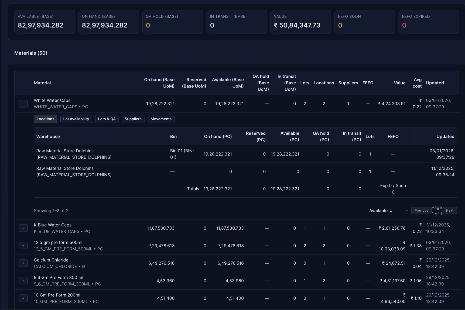Toggle the Available descending sort arrow
The image size is (465, 310).
(x=391, y=211)
